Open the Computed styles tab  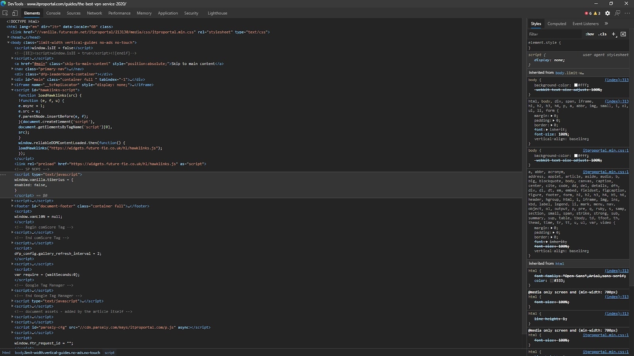[x=557, y=24]
